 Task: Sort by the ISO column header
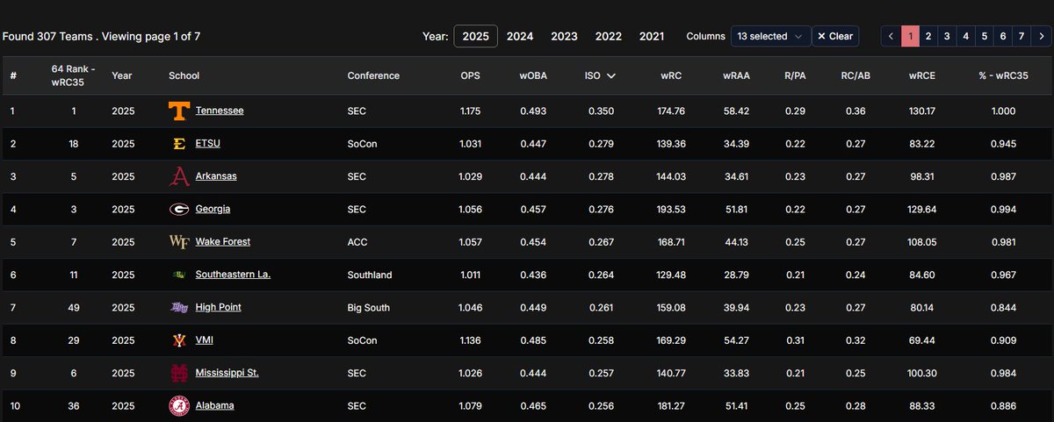click(599, 75)
